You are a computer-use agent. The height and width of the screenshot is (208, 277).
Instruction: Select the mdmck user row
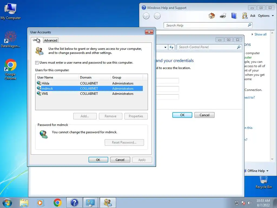89,89
